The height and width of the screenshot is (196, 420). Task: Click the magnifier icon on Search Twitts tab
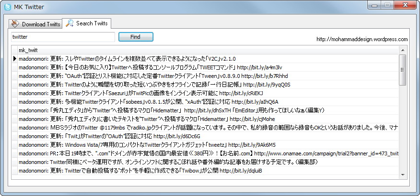click(x=70, y=23)
